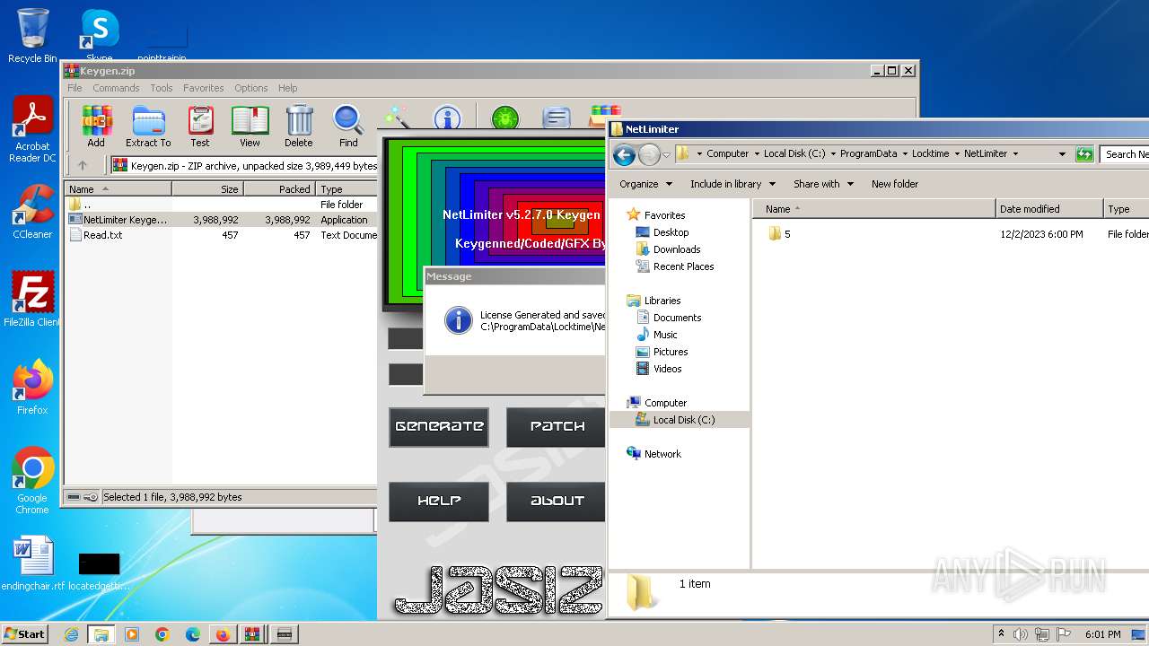Click PATCH button in keygen

click(557, 427)
